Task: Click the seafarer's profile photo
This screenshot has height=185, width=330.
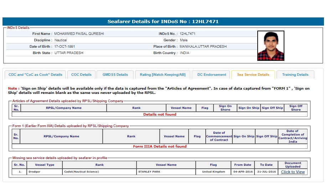Action: [270, 46]
